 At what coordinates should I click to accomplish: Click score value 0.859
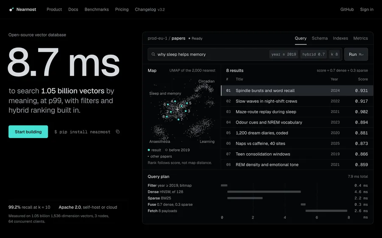[361, 165]
